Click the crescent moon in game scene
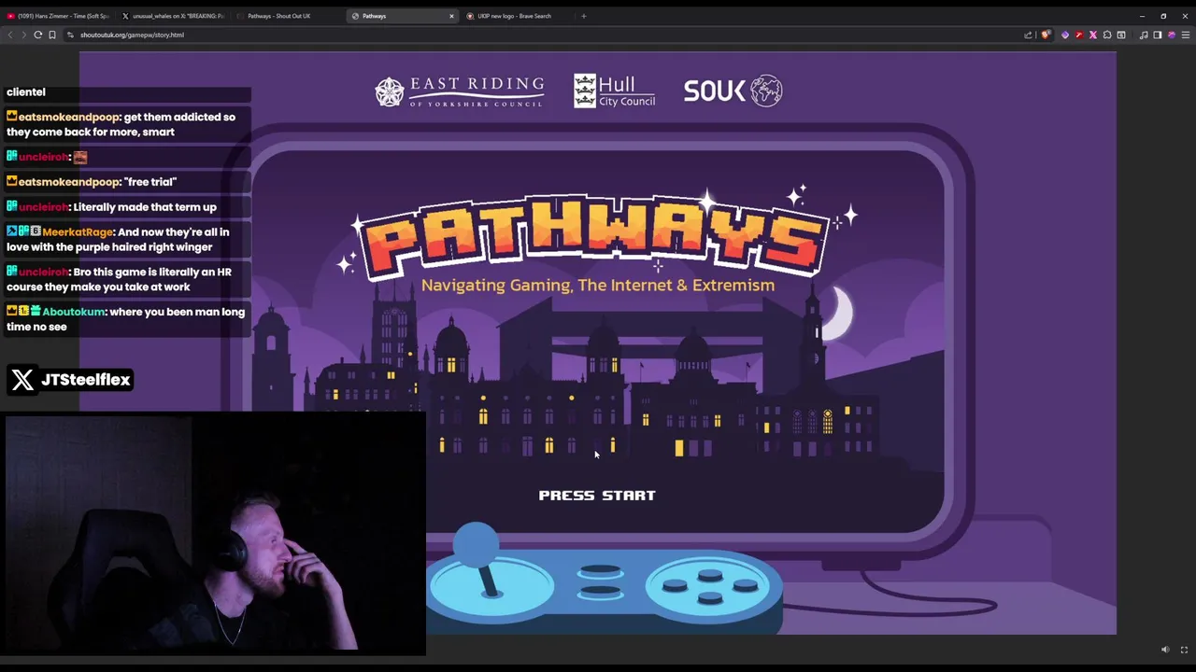This screenshot has width=1196, height=672. click(839, 314)
